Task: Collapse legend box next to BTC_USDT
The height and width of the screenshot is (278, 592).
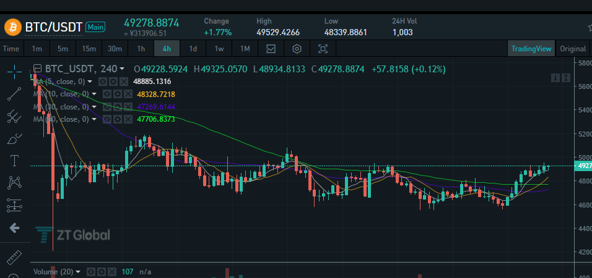Action: coord(37,69)
